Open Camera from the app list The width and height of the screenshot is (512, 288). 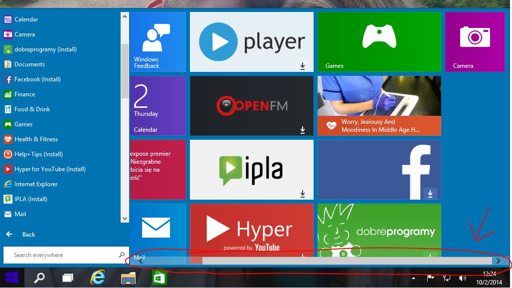click(x=19, y=34)
